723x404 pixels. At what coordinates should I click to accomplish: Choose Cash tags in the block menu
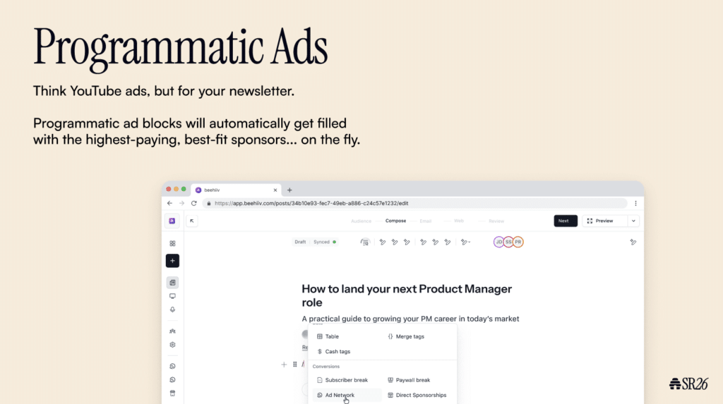click(333, 352)
